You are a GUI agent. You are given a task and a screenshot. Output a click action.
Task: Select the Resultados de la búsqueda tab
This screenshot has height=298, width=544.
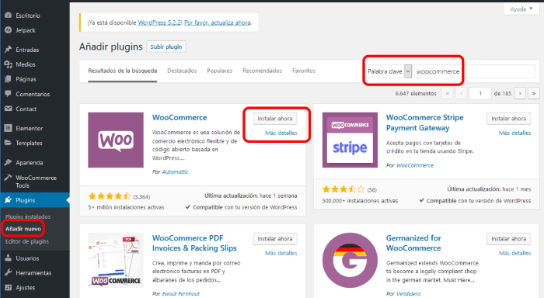coord(123,71)
